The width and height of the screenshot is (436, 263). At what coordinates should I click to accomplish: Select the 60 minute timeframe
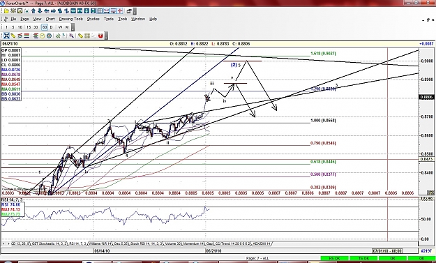tap(45, 27)
